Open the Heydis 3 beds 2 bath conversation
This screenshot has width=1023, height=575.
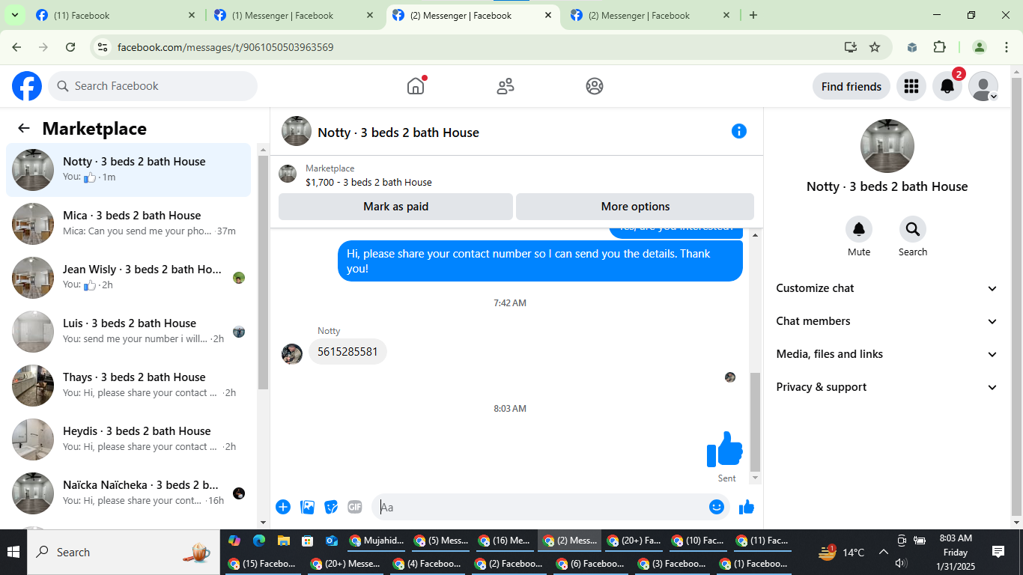[128, 439]
